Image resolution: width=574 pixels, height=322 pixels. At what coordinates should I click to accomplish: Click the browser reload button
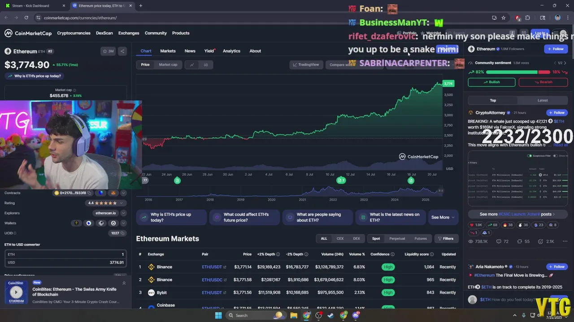(x=26, y=17)
